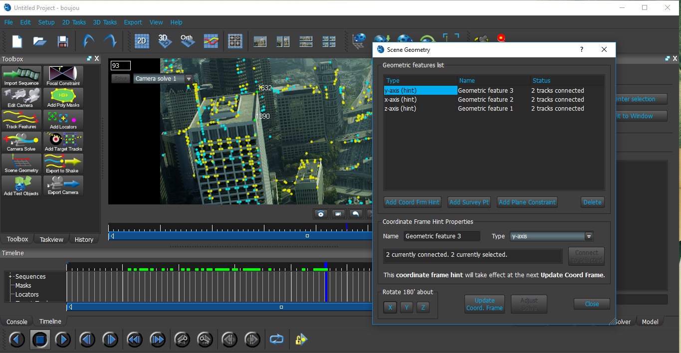Click Update Coord. Frame button
Viewport: 681px width, 353px height.
tap(484, 304)
